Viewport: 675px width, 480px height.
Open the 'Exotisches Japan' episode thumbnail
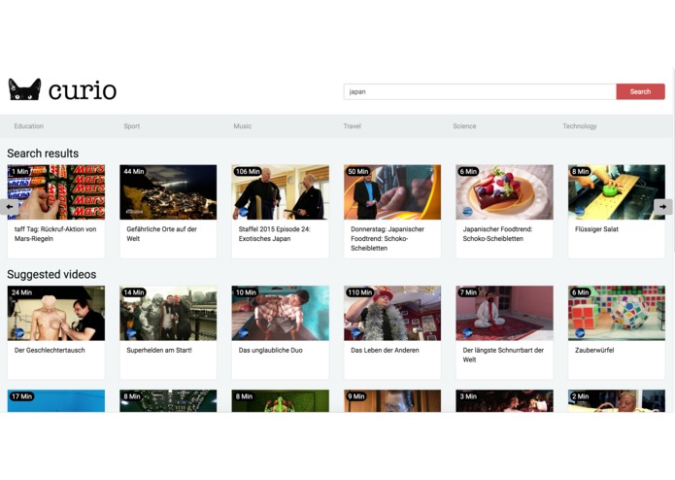281,192
